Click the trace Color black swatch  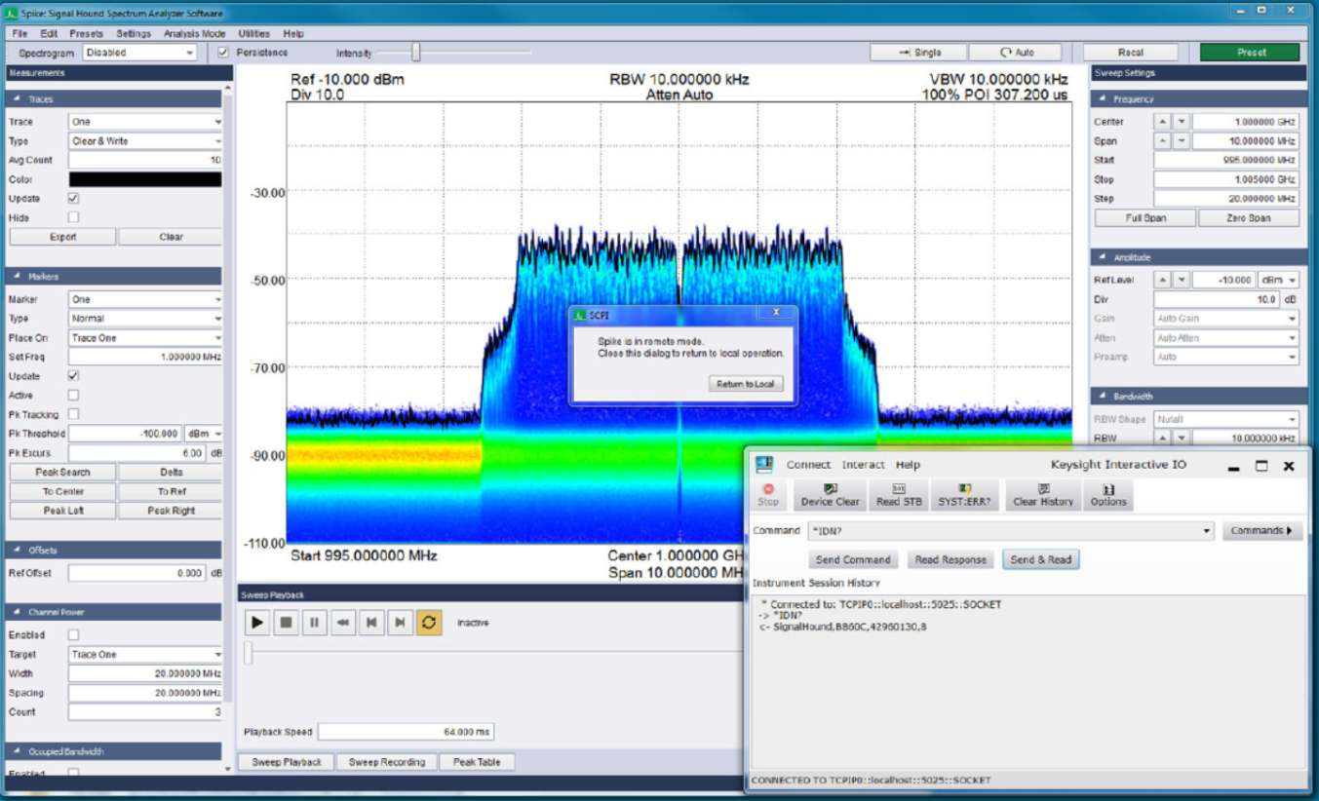point(144,179)
